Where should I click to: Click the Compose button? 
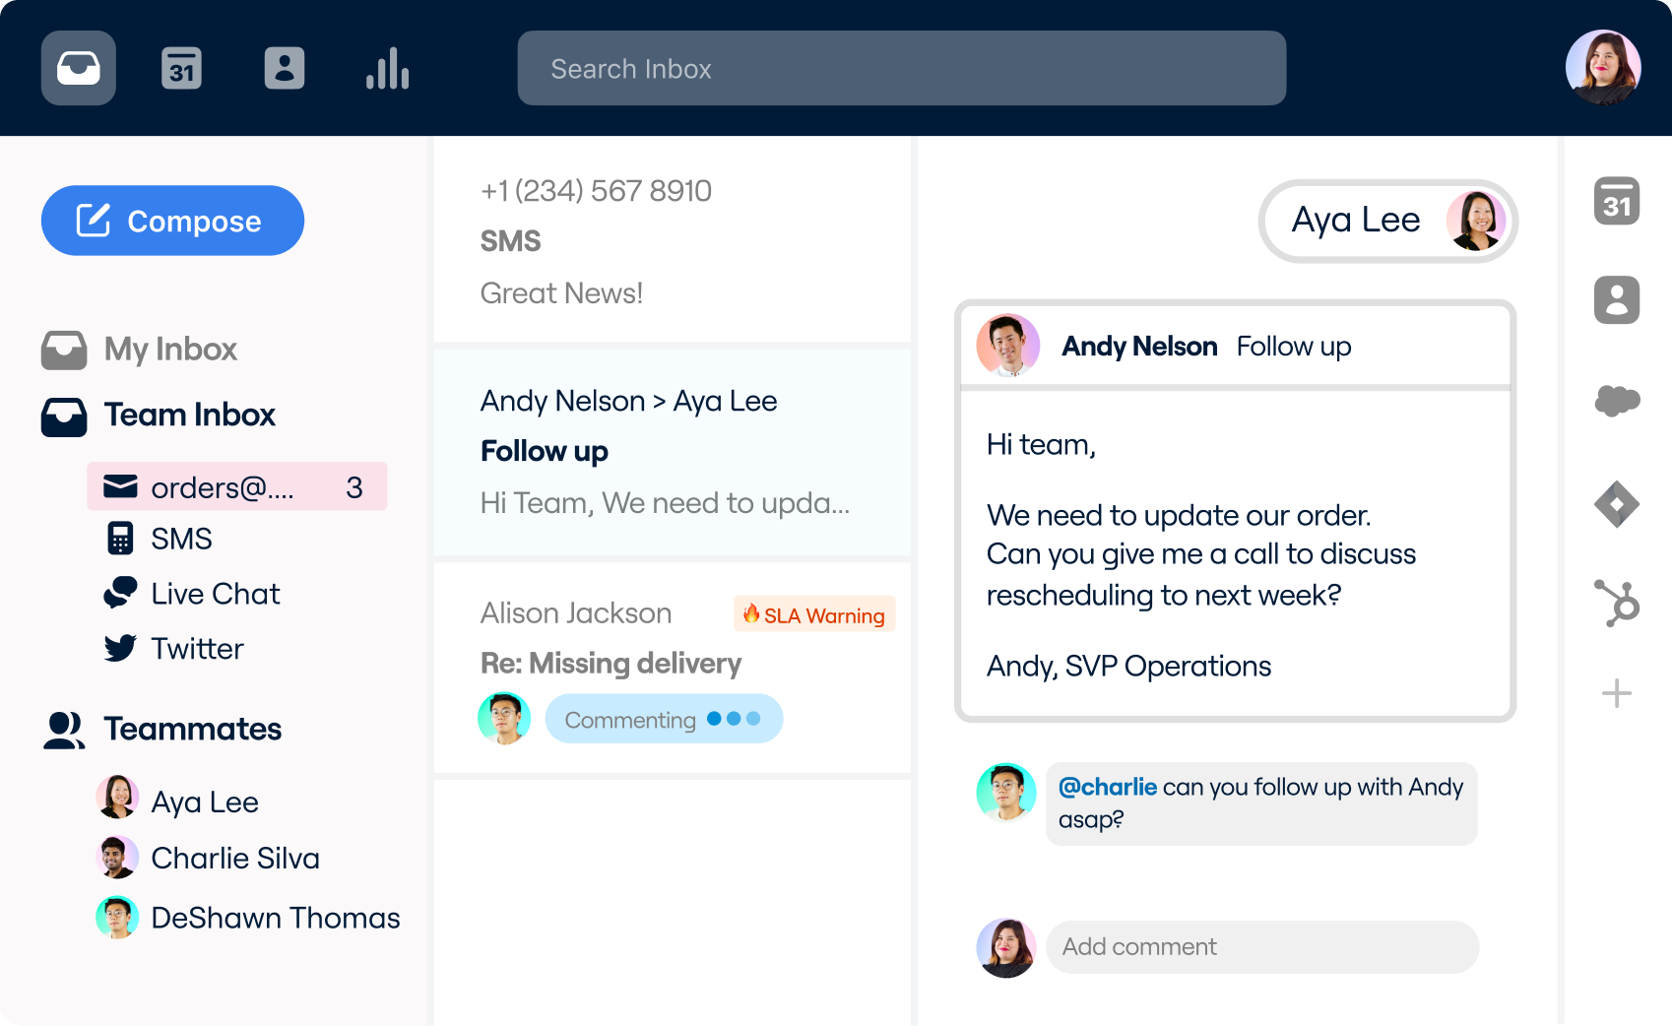click(172, 221)
